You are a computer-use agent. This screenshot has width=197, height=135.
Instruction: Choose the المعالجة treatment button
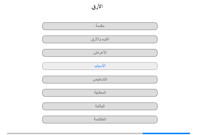(100, 93)
